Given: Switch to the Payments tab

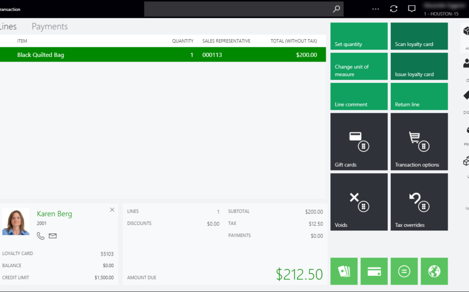Looking at the screenshot, I should 50,27.
